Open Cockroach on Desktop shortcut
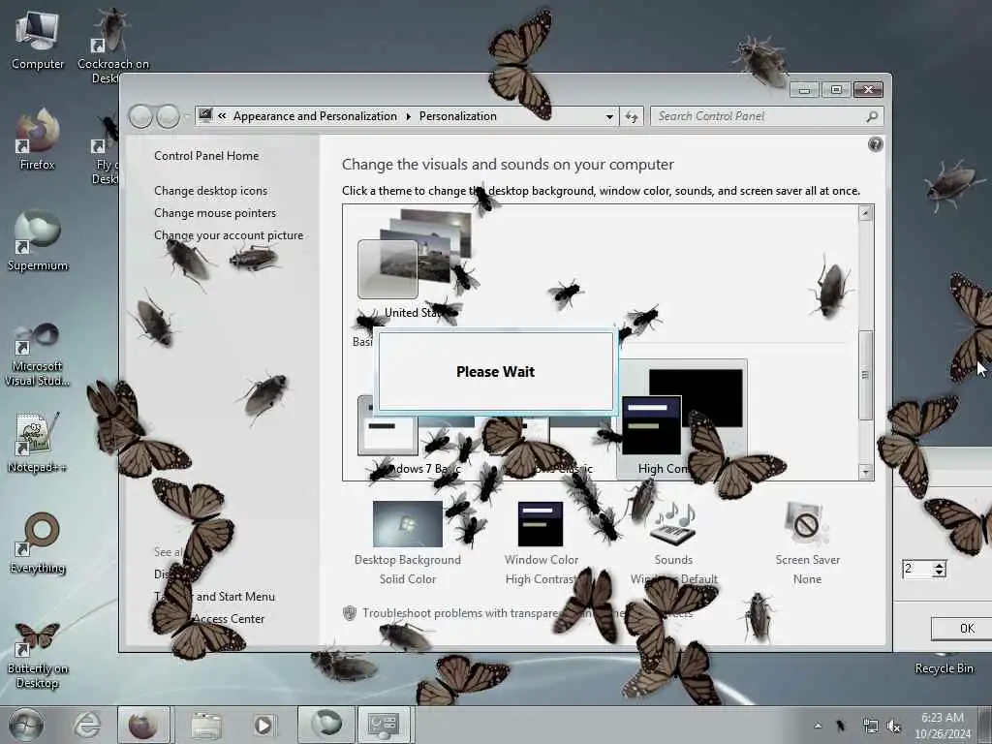 (112, 45)
